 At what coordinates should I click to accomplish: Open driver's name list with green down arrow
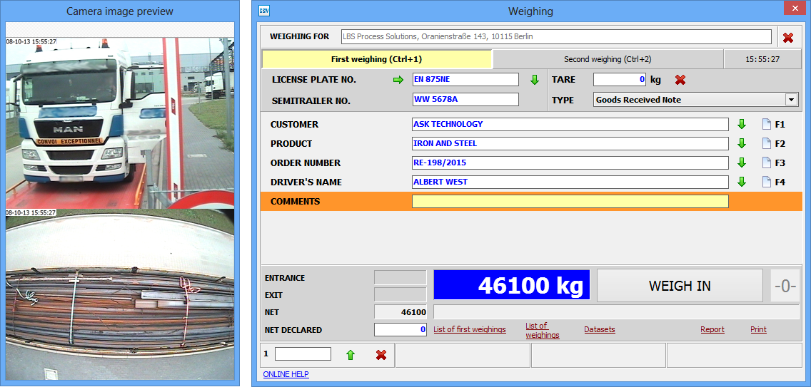tap(742, 182)
